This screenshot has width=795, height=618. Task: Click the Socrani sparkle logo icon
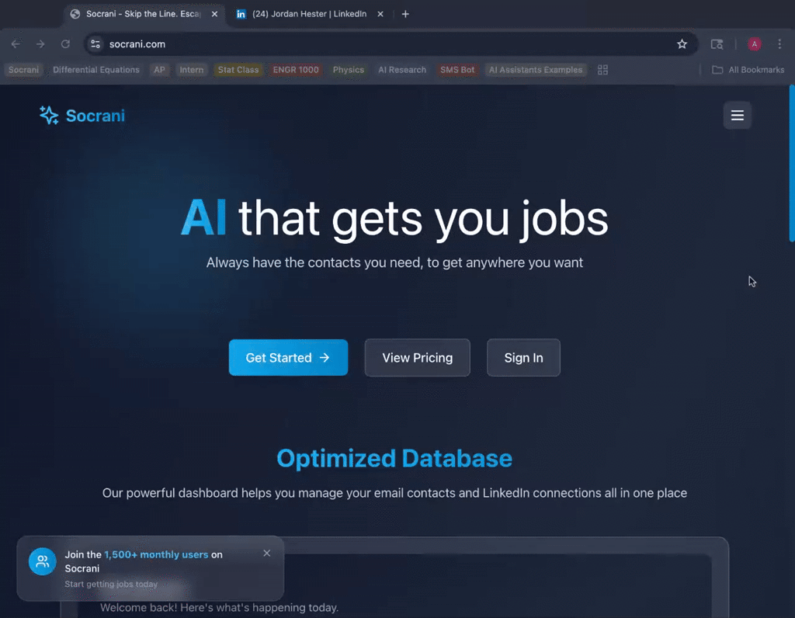pyautogui.click(x=49, y=115)
